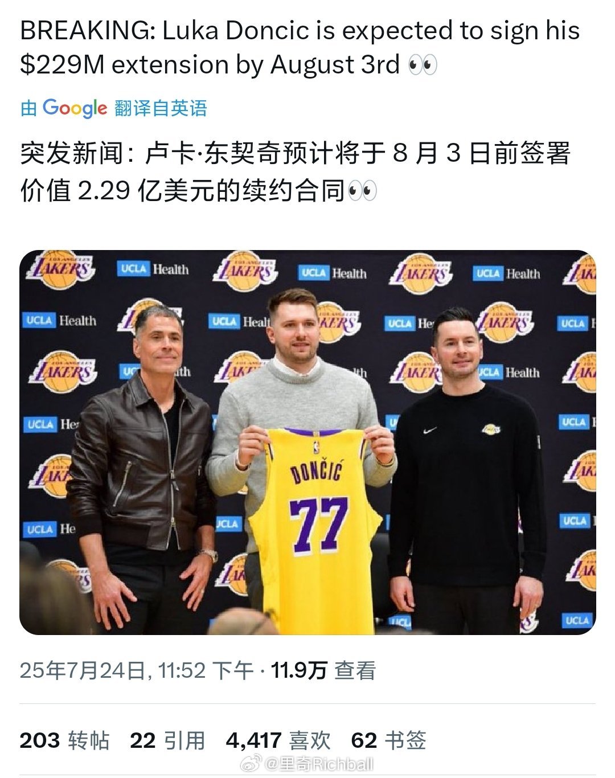Click the 11.9万 查看 view count

pos(323,670)
